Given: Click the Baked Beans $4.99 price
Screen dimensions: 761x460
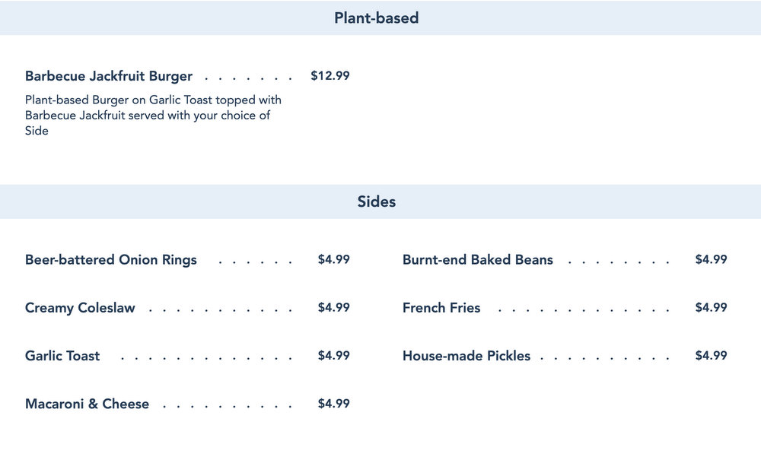Looking at the screenshot, I should coord(711,259).
